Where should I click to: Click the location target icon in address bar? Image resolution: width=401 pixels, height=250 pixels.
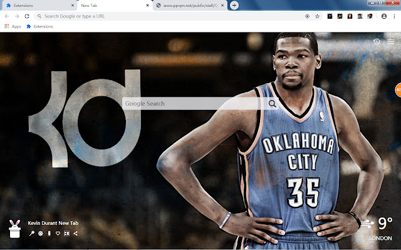(307, 16)
